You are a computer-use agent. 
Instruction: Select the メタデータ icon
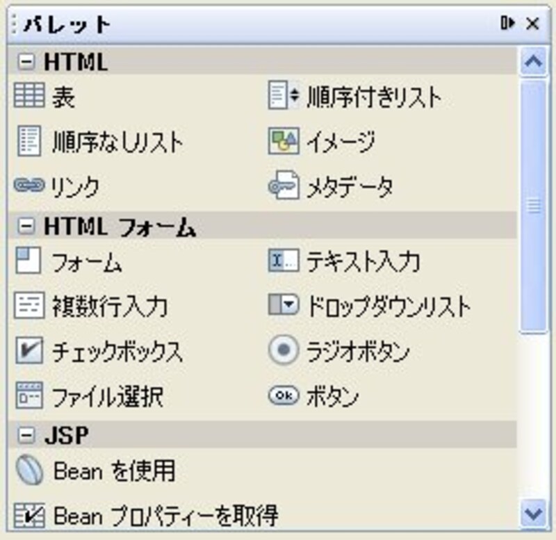tap(283, 186)
